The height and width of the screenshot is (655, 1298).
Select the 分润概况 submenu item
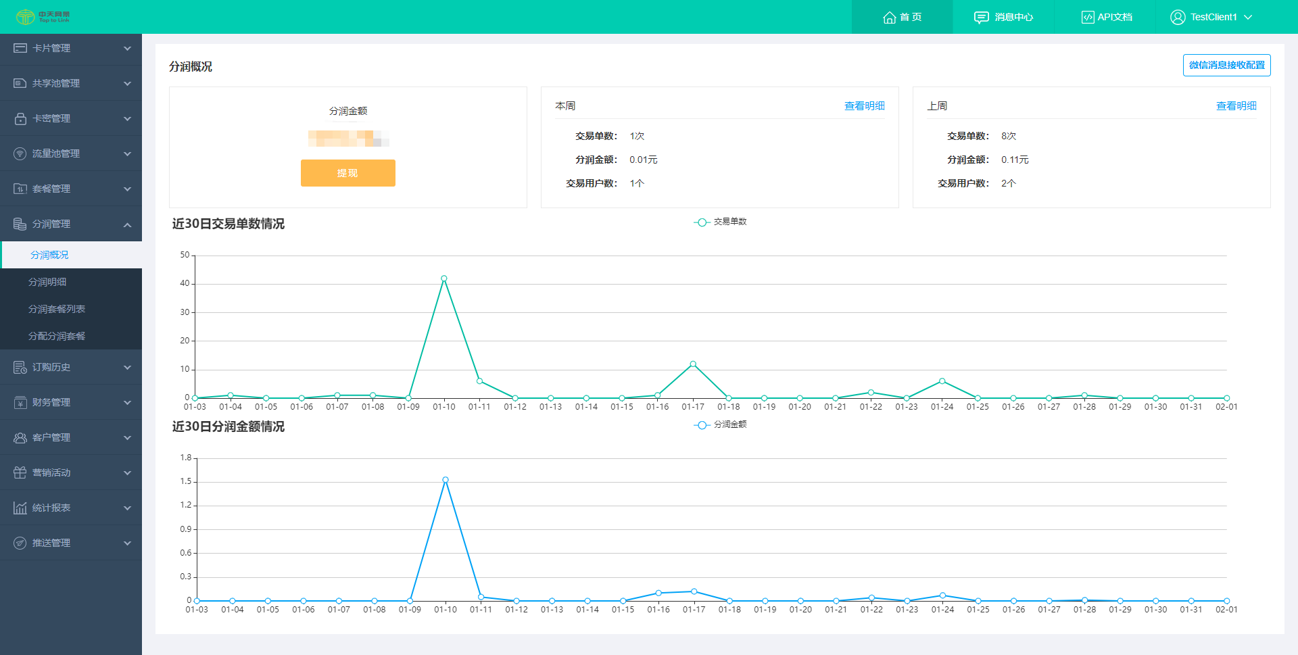pyautogui.click(x=71, y=255)
